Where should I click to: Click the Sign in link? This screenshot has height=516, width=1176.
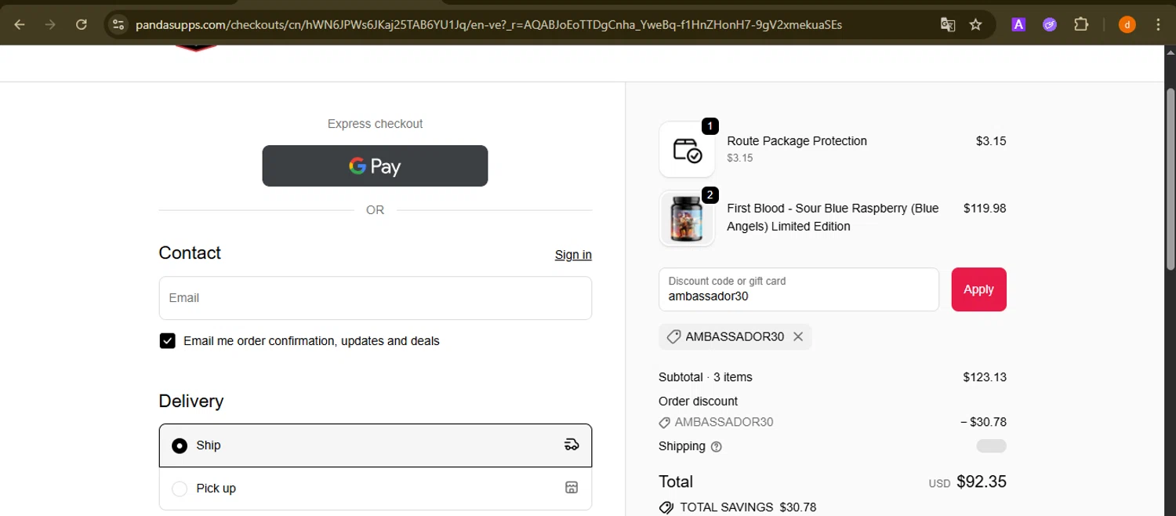[573, 254]
